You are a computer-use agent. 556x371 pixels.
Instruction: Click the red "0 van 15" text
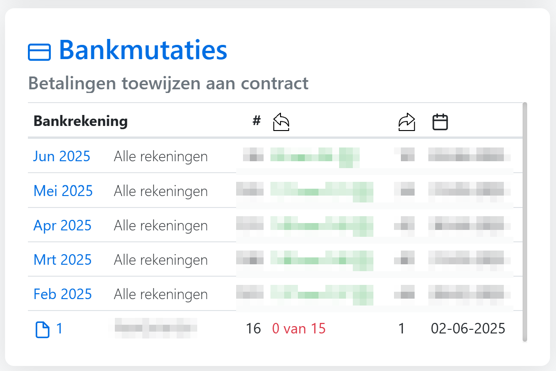pyautogui.click(x=299, y=328)
